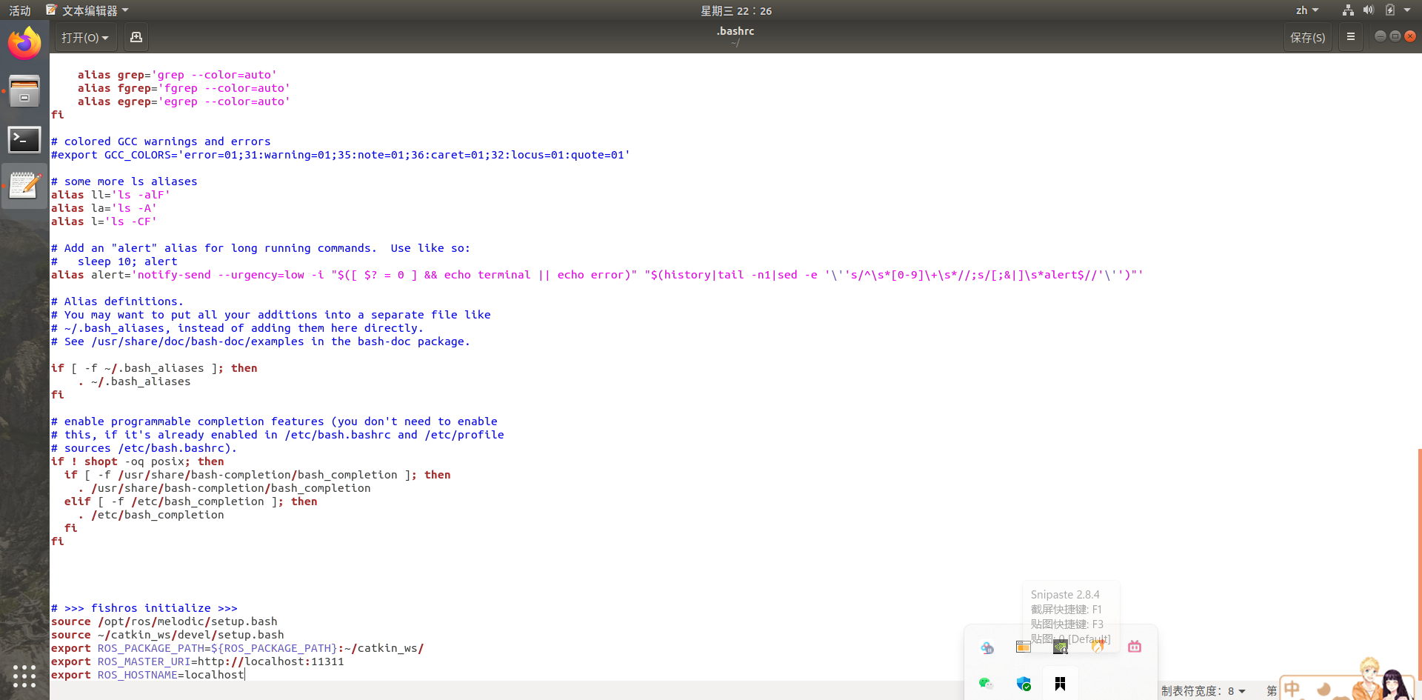Click the volume icon in the top bar

(1368, 10)
